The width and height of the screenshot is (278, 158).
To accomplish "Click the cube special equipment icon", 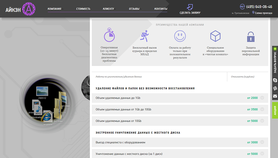I will [x=215, y=36].
